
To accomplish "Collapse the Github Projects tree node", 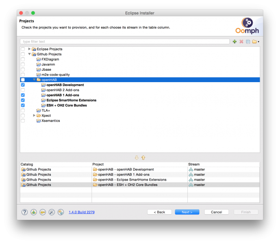I will tap(29, 54).
